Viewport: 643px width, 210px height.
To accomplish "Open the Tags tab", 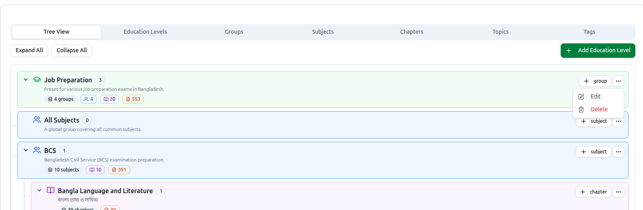I will (589, 32).
